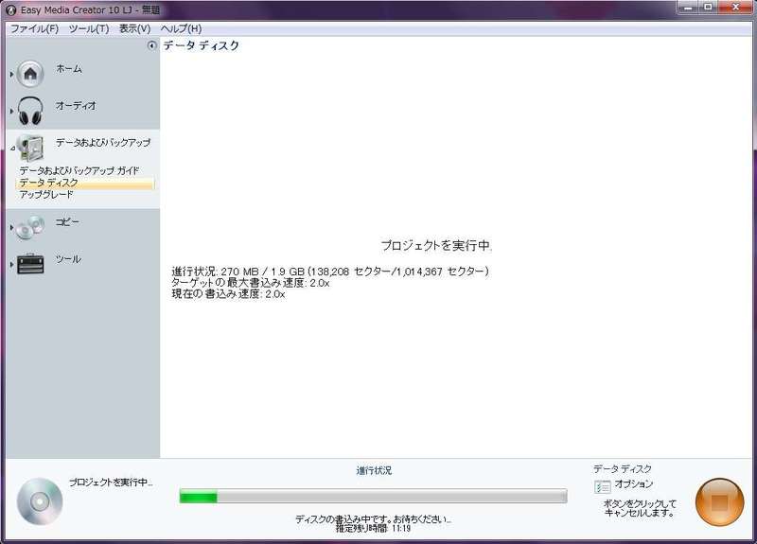This screenshot has width=757, height=544.
Task: Expand the ツール section arrow
Action: coord(11,264)
